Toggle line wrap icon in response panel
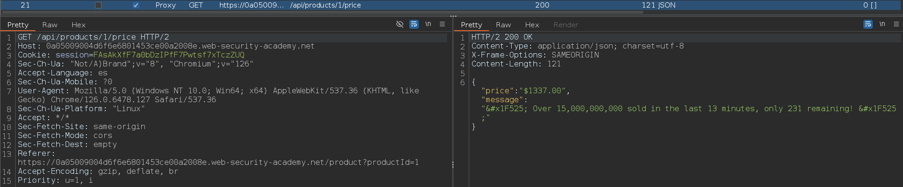 click(868, 24)
